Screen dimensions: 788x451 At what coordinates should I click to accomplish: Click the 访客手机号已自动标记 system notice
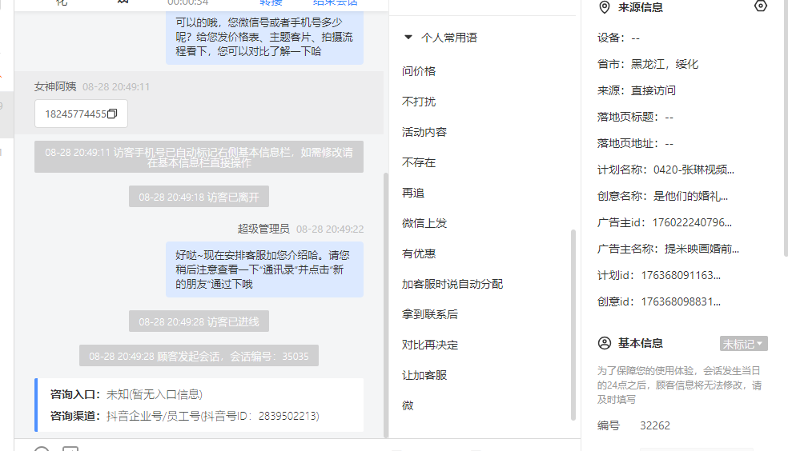[x=199, y=157]
